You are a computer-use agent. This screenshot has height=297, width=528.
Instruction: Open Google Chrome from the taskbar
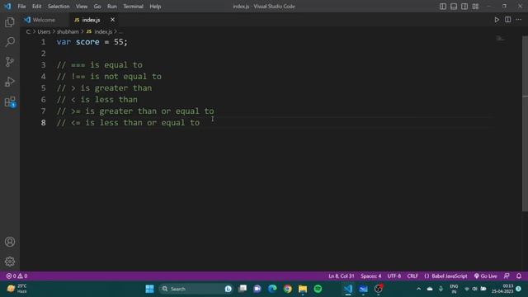288,289
